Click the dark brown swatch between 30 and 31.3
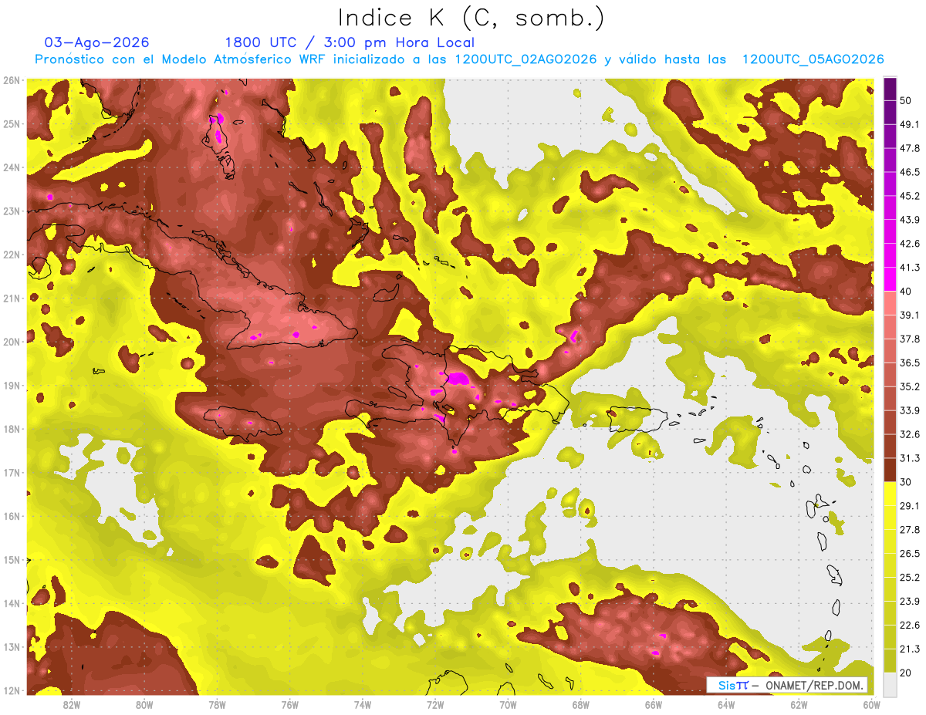Screen dimensions: 926x715 click(890, 470)
